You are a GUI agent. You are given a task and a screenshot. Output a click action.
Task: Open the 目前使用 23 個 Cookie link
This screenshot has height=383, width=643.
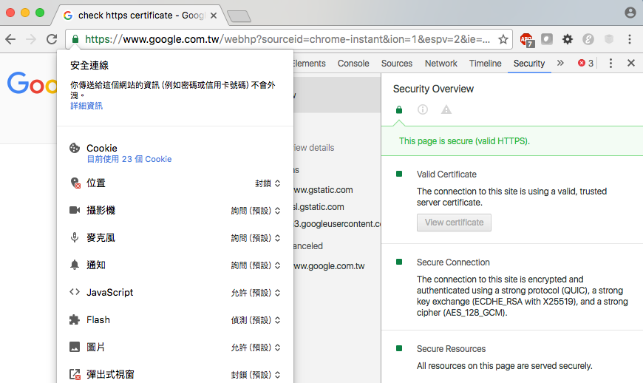coord(129,159)
